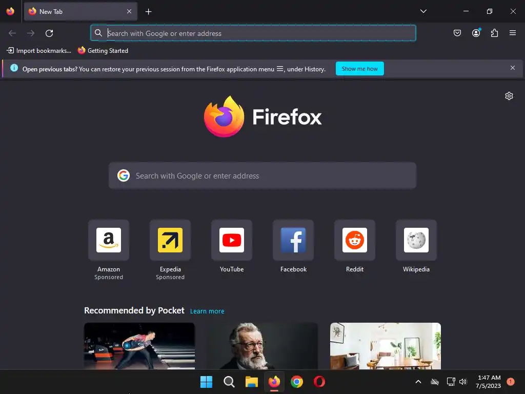The image size is (525, 394).
Task: Click the address bar magnifier icon
Action: tap(98, 33)
